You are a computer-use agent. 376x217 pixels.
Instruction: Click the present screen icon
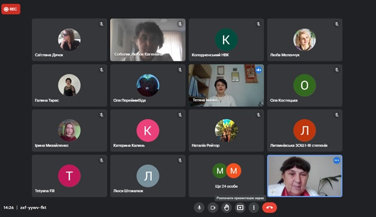click(240, 207)
